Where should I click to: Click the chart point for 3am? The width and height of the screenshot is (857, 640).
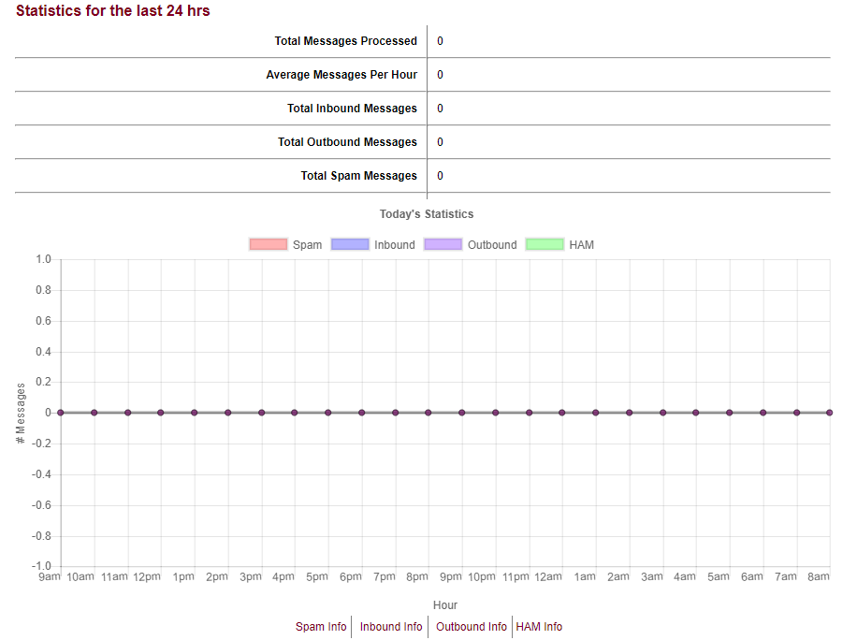(x=662, y=413)
